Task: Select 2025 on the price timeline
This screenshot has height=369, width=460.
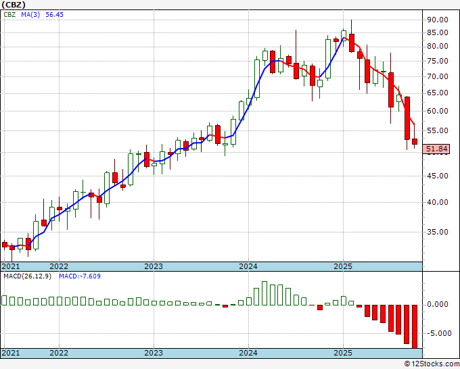Action: (x=343, y=266)
